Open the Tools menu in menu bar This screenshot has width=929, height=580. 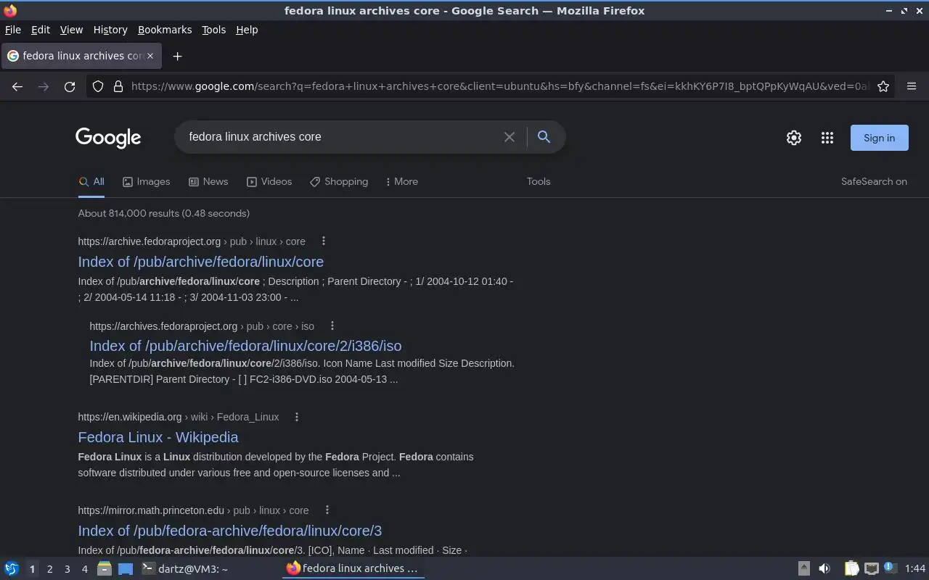click(213, 30)
